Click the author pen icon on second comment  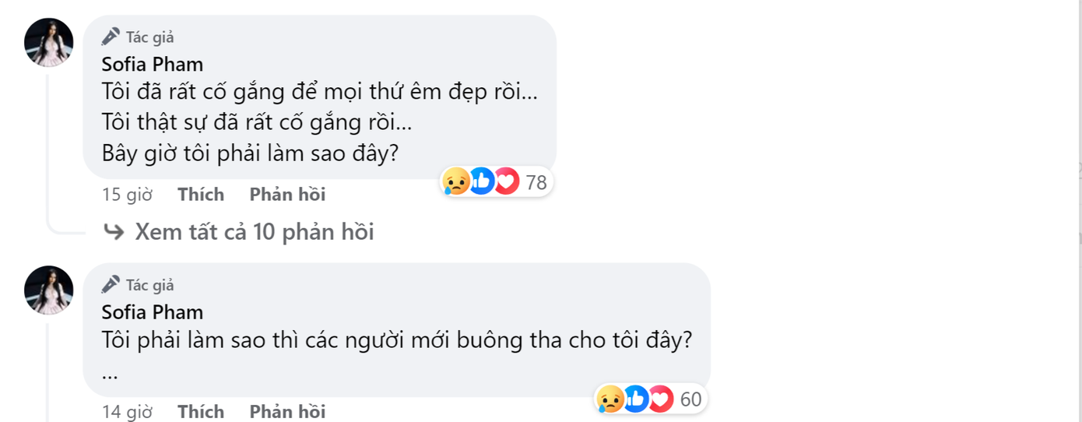[111, 285]
